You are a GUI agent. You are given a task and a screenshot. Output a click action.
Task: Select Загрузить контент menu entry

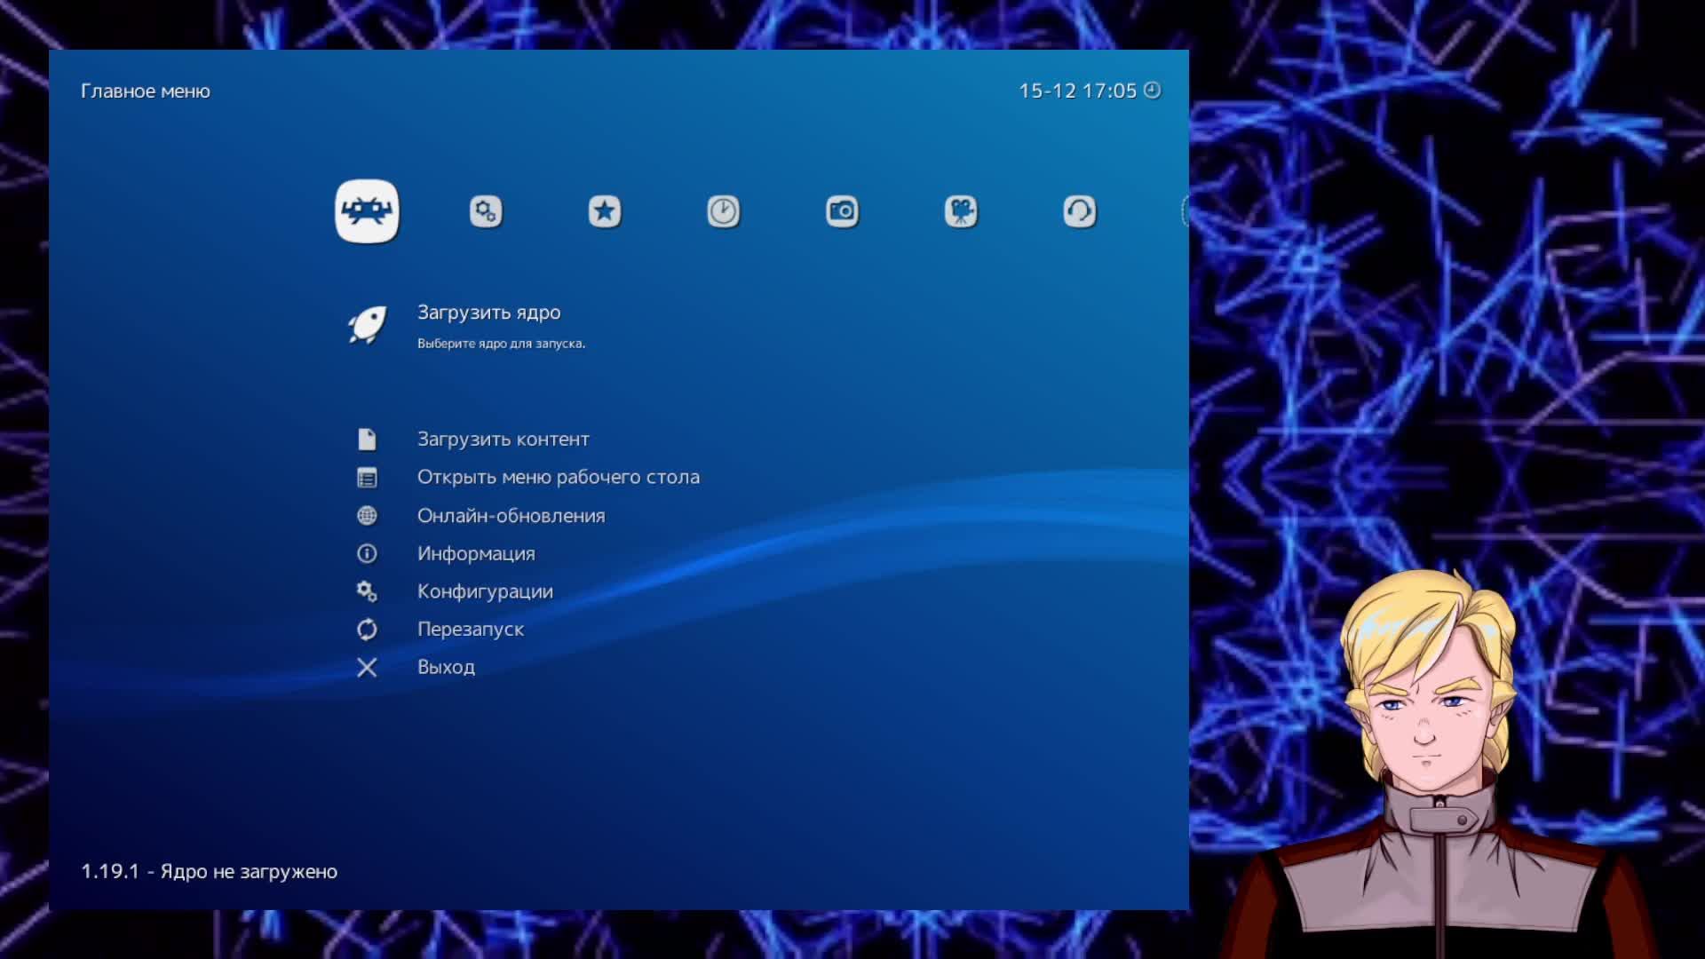click(x=503, y=440)
